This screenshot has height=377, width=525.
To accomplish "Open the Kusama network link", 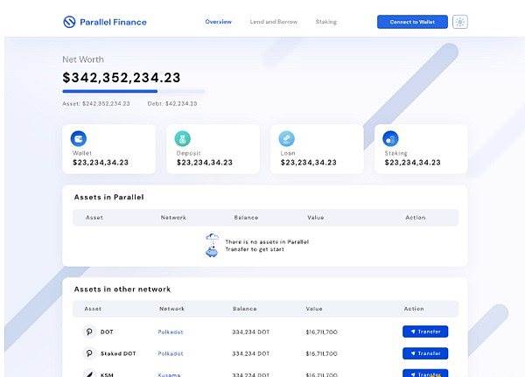I will [169, 374].
